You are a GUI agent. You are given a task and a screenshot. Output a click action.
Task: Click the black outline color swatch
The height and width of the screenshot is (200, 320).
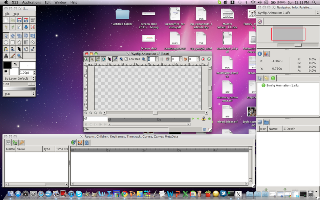coord(7,65)
